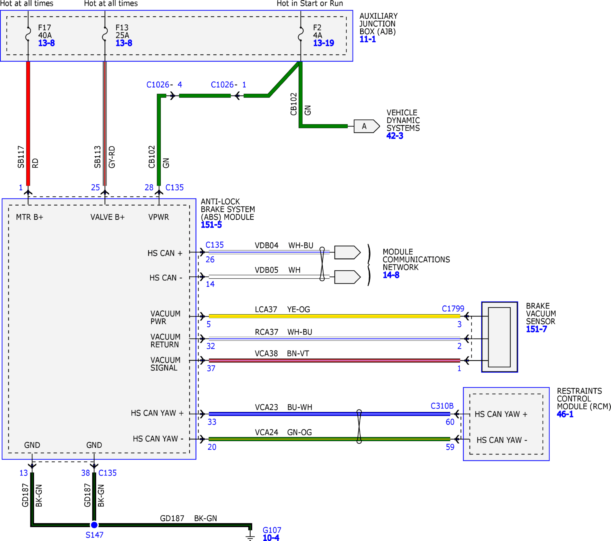Open the ABS module 151-5 link
The height and width of the screenshot is (541, 611).
pyautogui.click(x=211, y=225)
